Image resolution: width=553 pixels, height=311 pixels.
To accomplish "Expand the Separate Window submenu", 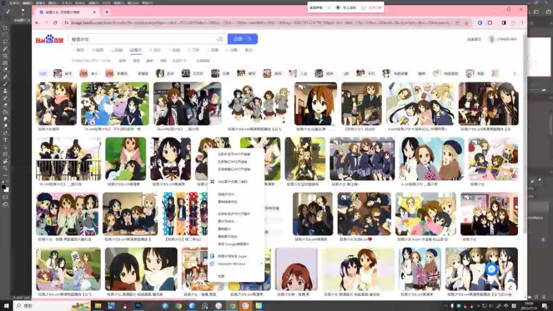I will (236, 264).
